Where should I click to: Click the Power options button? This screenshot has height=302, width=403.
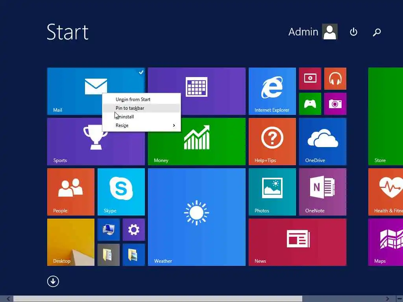[x=353, y=32]
